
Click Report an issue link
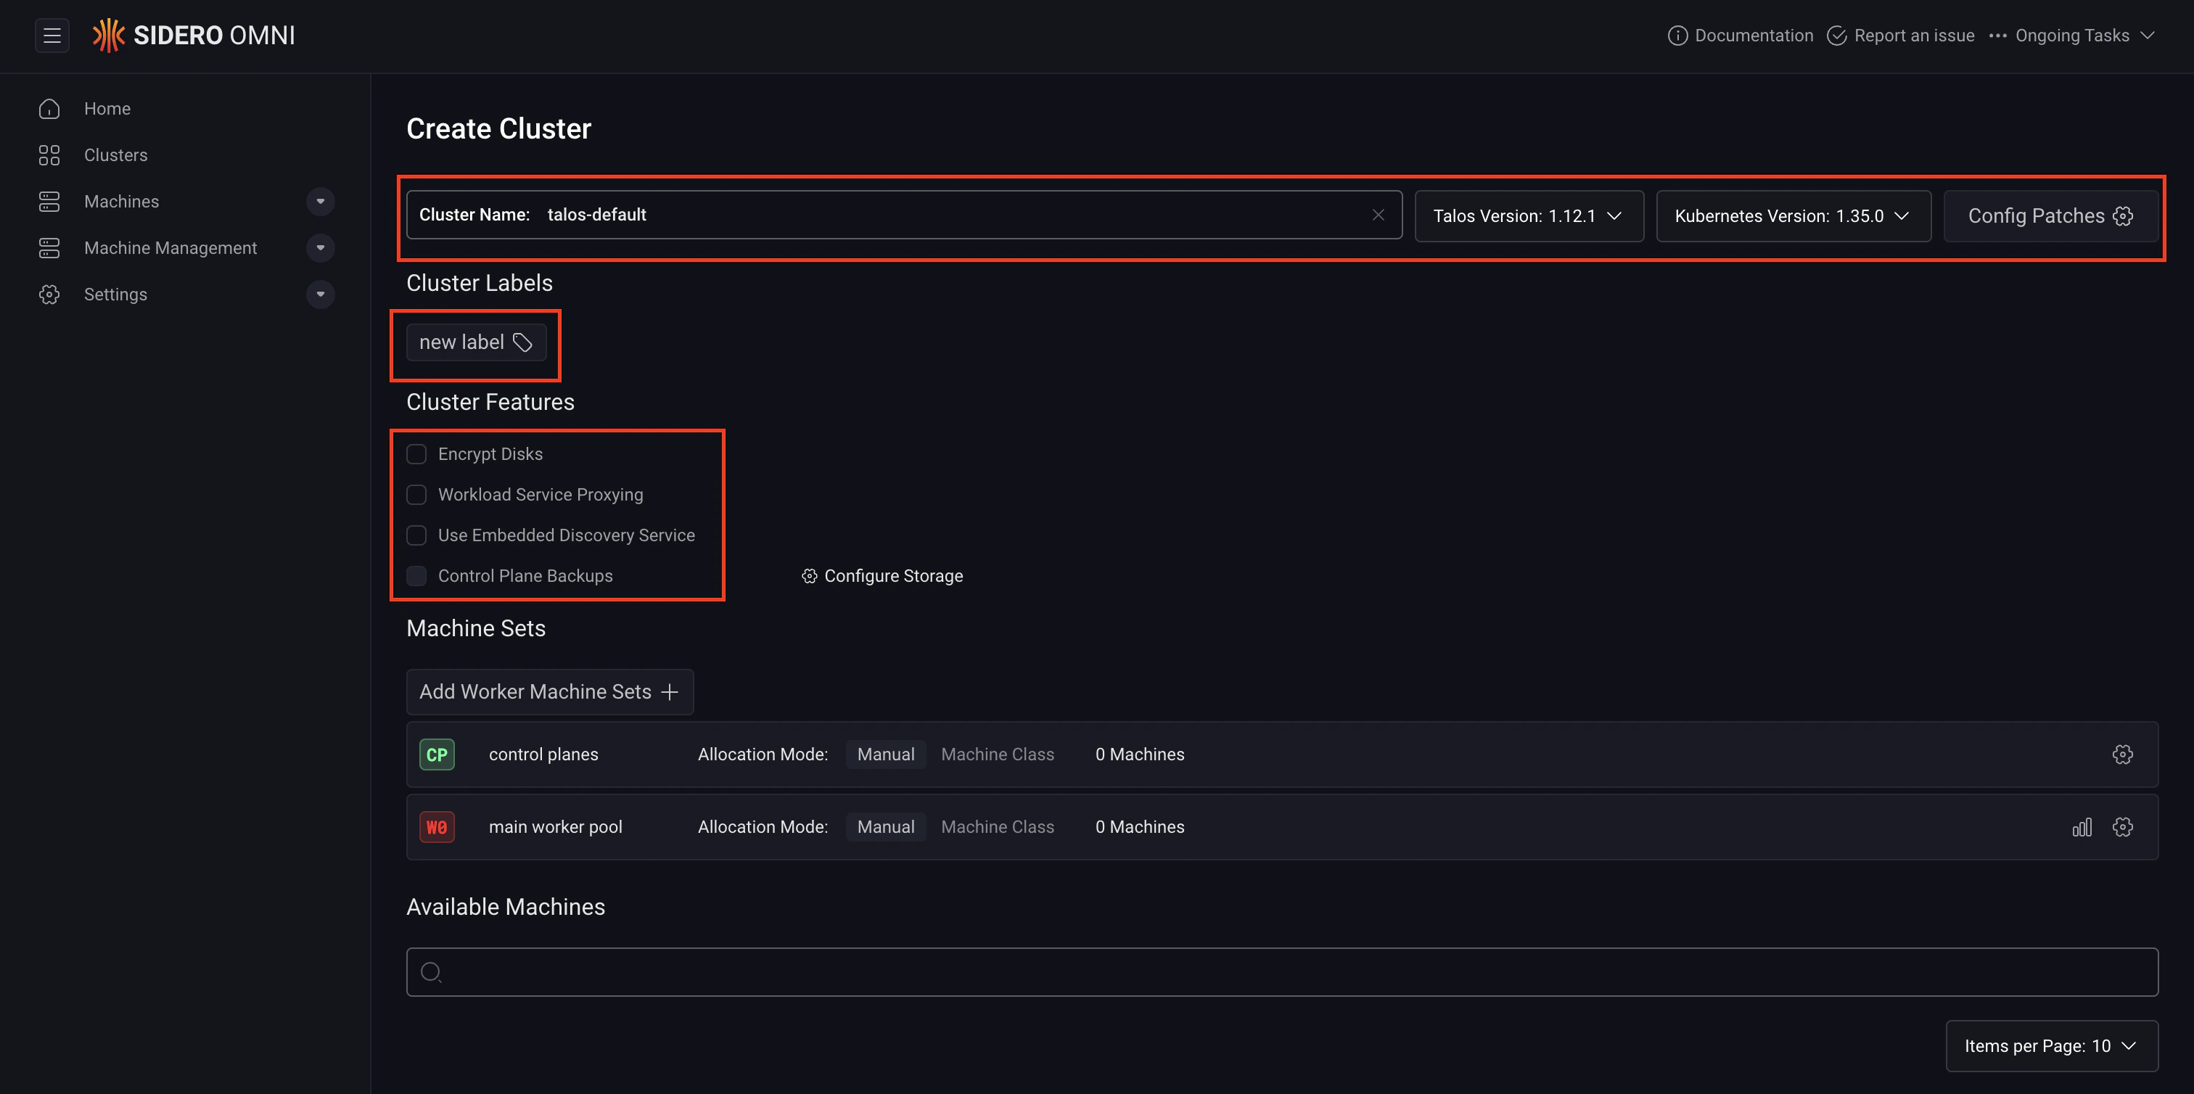pyautogui.click(x=1913, y=35)
